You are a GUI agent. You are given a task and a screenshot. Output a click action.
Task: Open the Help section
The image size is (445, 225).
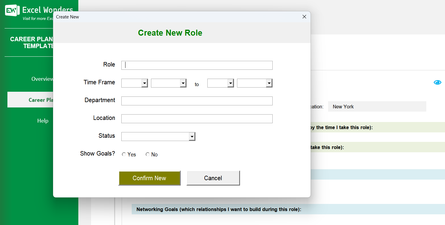43,121
